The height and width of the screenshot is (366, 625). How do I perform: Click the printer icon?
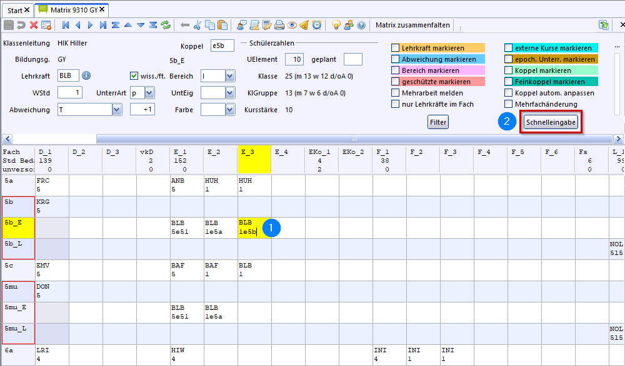[x=279, y=25]
